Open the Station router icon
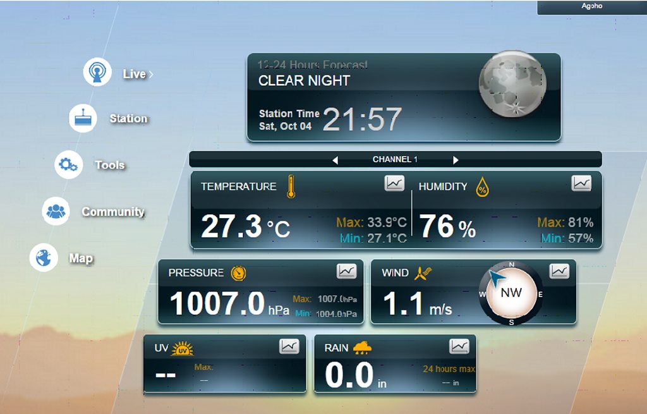647x414 pixels. point(83,119)
